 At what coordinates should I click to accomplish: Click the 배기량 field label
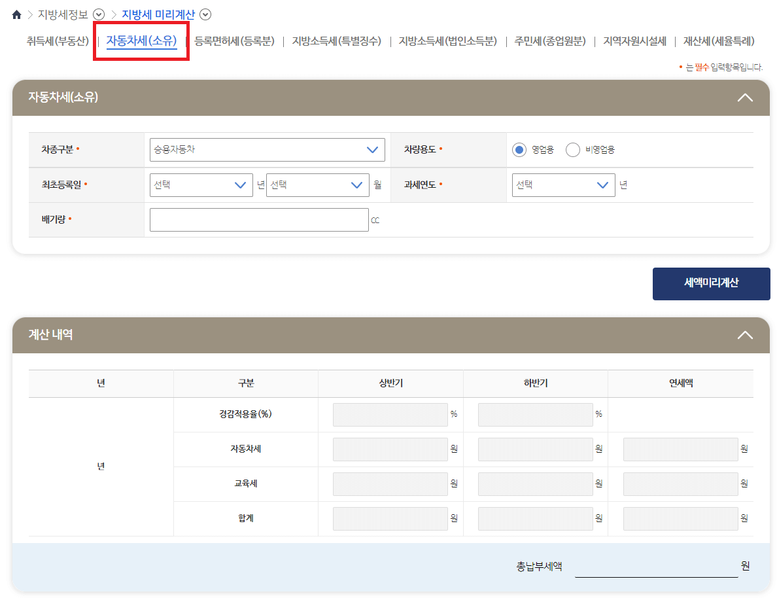point(54,219)
